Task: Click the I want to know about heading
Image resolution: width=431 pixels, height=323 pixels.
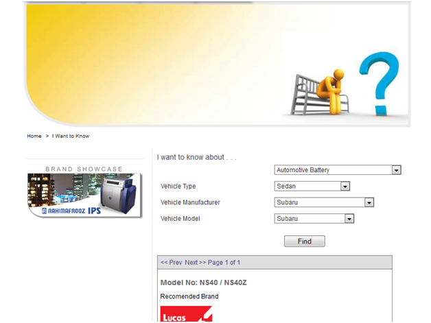Action: 196,157
